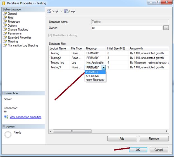Click the database cylinder icon in title bar
The height and width of the screenshot is (157, 174).
4,3
